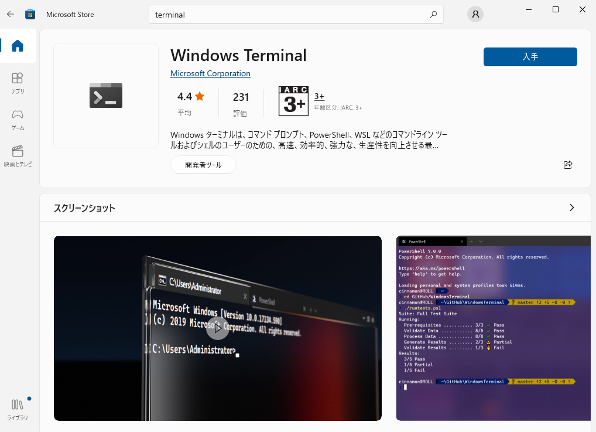
Task: Expand the スクリーンショット section chevron
Action: (571, 208)
